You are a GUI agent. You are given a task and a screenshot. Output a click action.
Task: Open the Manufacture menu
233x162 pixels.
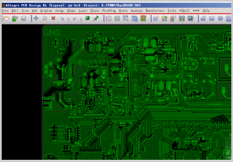coord(155,11)
